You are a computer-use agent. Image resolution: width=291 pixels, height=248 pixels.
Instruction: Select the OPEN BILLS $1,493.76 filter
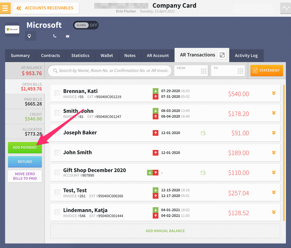[x=25, y=87]
